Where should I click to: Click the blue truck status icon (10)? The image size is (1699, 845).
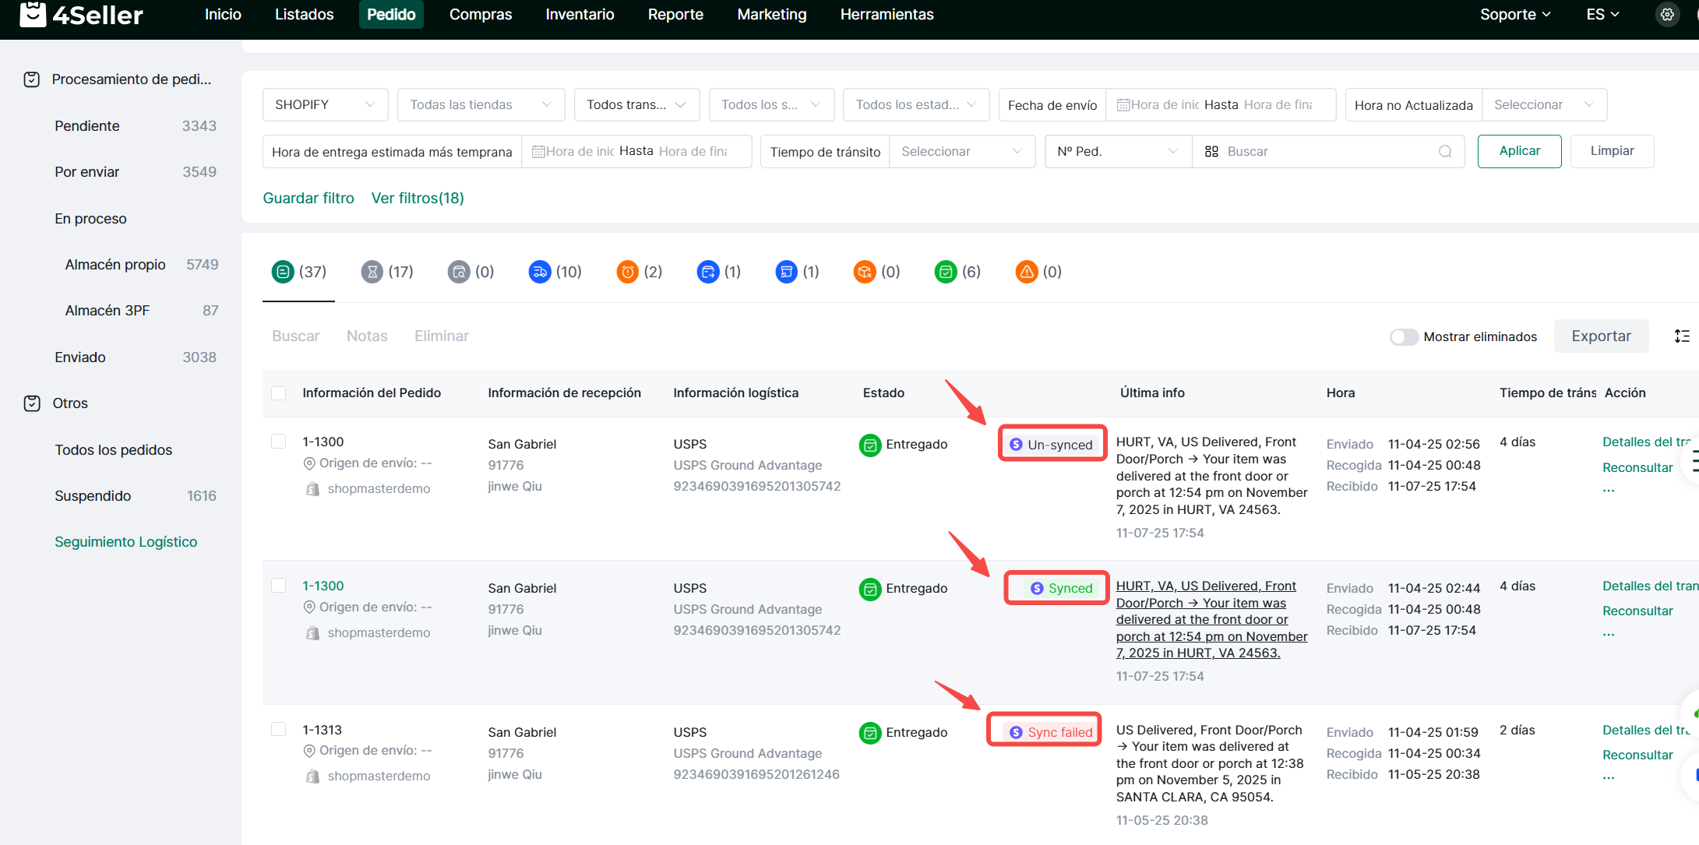539,272
